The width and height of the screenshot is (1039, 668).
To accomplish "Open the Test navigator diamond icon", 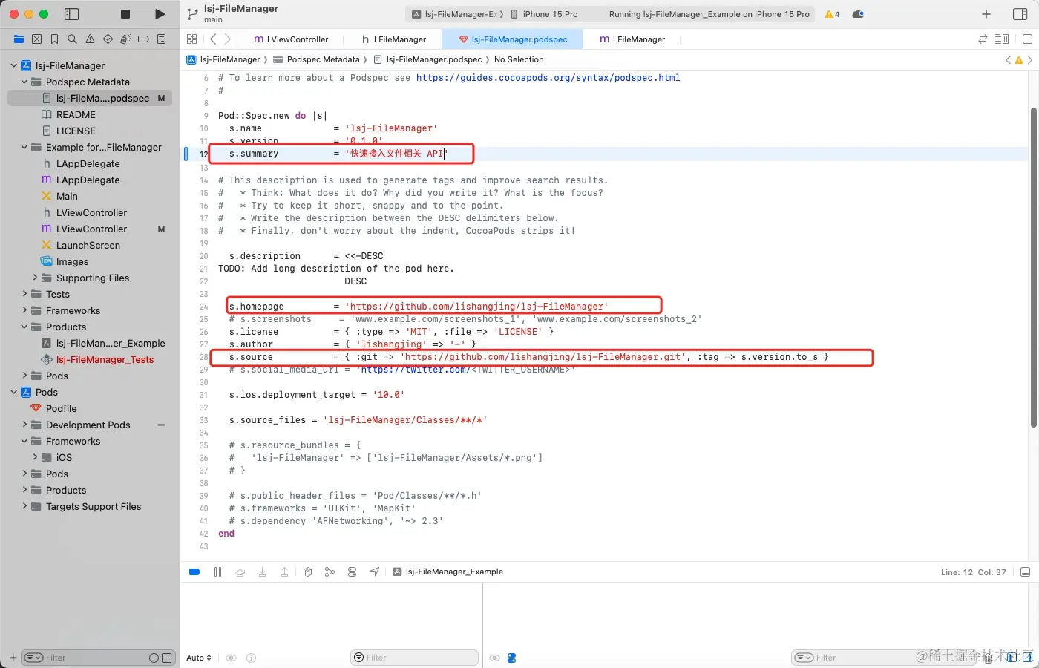I will (108, 39).
